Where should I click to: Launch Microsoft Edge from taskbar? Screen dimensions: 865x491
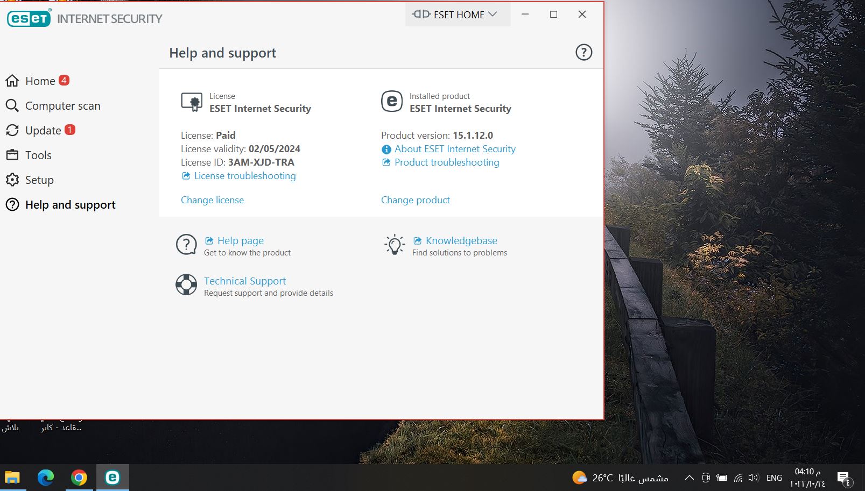coord(46,478)
